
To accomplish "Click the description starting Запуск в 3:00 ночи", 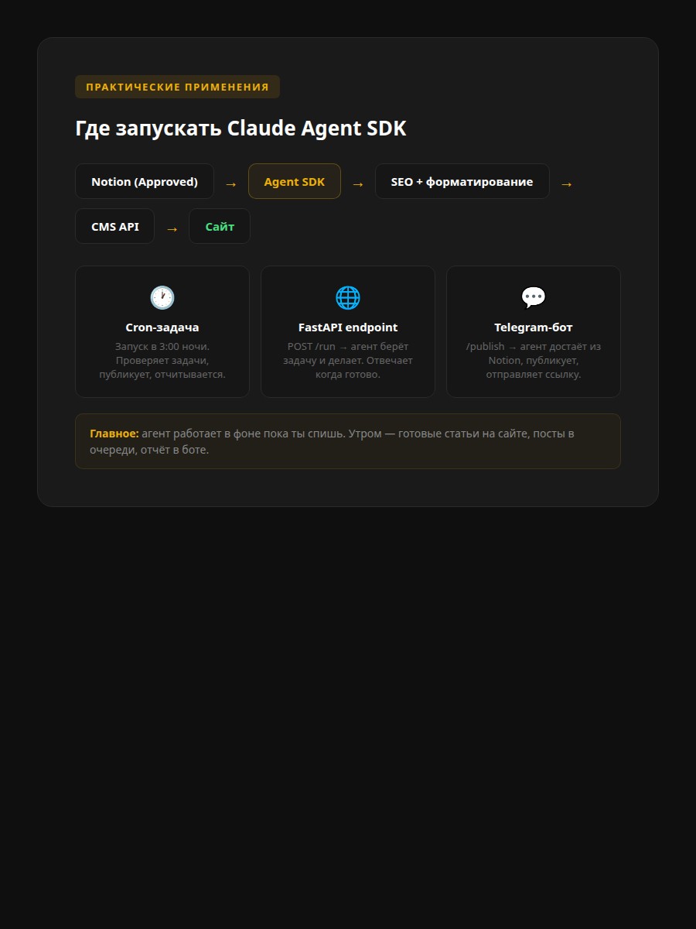I will pyautogui.click(x=162, y=361).
